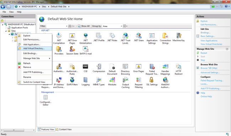Screen dimensions: 231x136
Task: Click Show All in filter bar
Action: click(x=84, y=26)
